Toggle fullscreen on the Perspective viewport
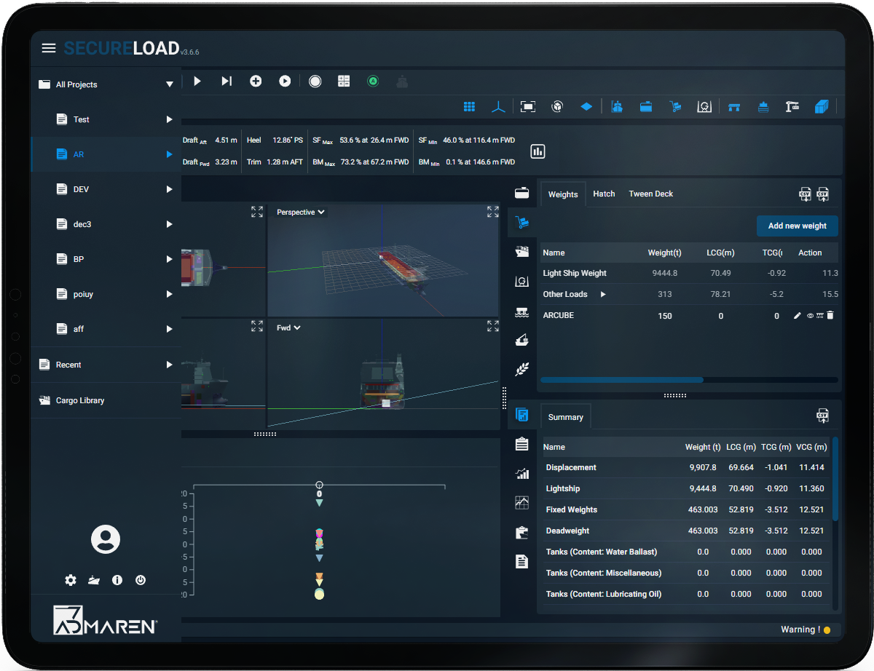The width and height of the screenshot is (874, 671). pos(492,212)
